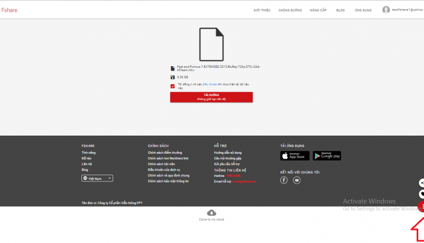Open Chính sách bảo mật thông tin
424x243 pixels.
tap(168, 181)
